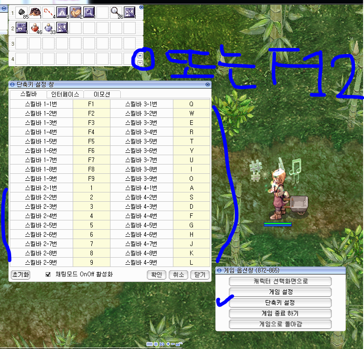The image size is (364, 349).
Task: Select the W key field for 스킬바 3-2번
Action: tap(192, 113)
